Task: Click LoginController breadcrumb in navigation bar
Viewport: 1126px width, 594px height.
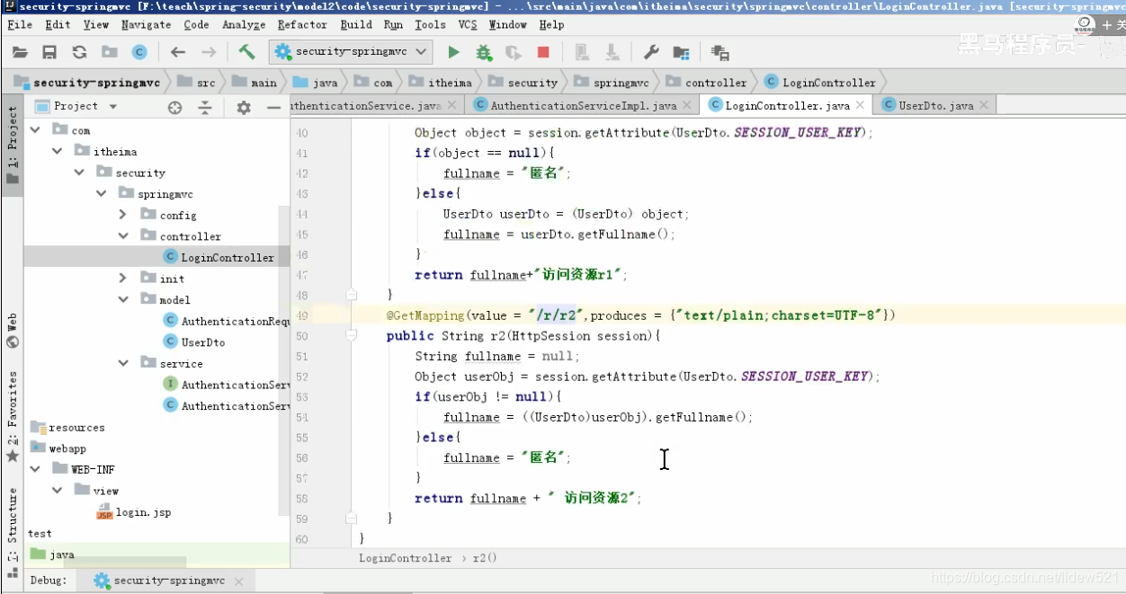Action: click(820, 83)
